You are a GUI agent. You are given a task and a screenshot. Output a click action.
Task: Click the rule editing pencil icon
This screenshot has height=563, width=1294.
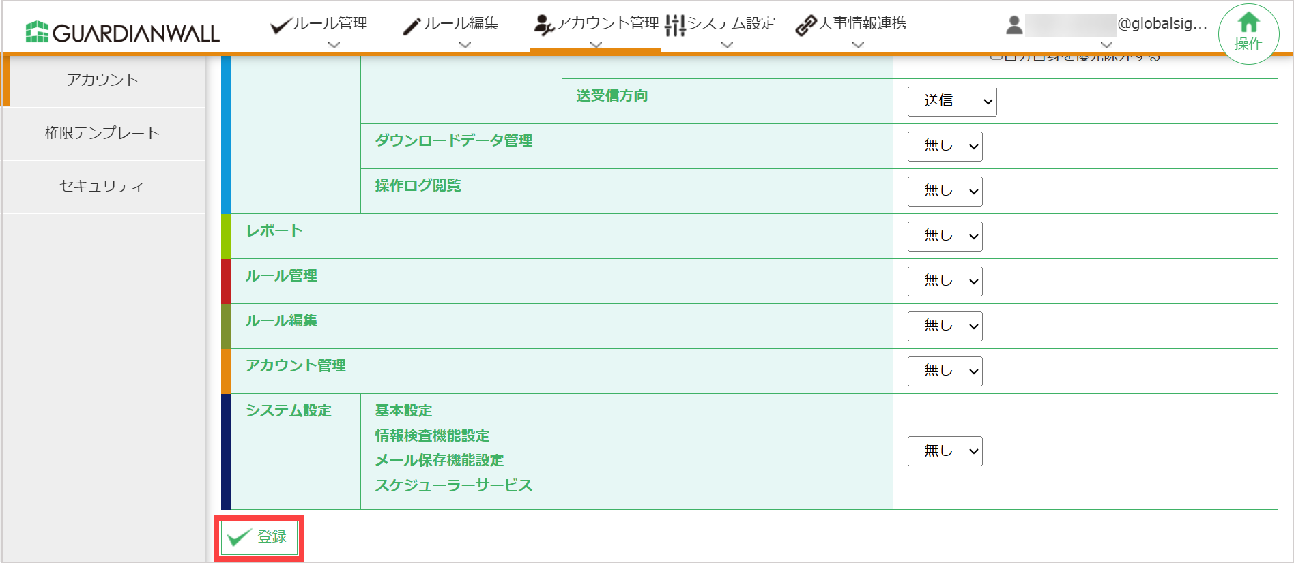pos(412,26)
